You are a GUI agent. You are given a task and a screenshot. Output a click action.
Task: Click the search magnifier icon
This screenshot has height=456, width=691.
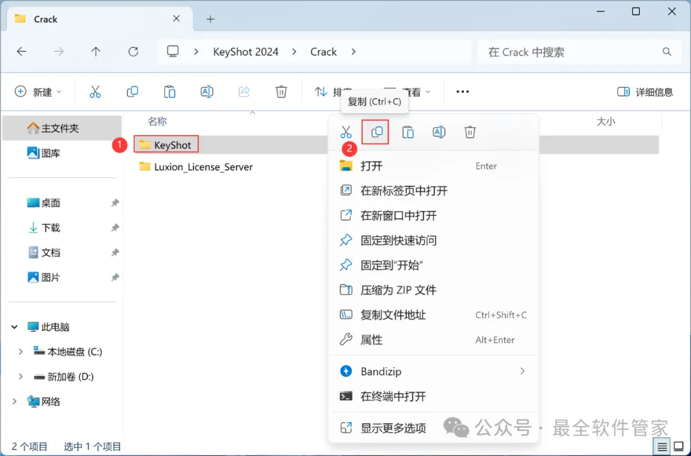point(667,52)
